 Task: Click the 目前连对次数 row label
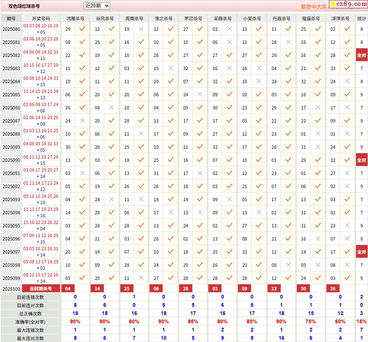tap(30, 305)
